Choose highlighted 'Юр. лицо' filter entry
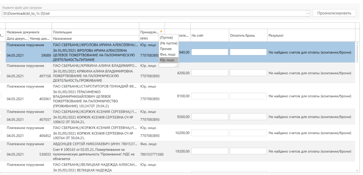The image size is (363, 175). click(167, 60)
